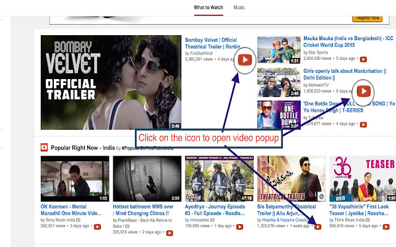The height and width of the screenshot is (247, 396).
Task: Click the '509,918 views' text
Action: [x=342, y=226]
